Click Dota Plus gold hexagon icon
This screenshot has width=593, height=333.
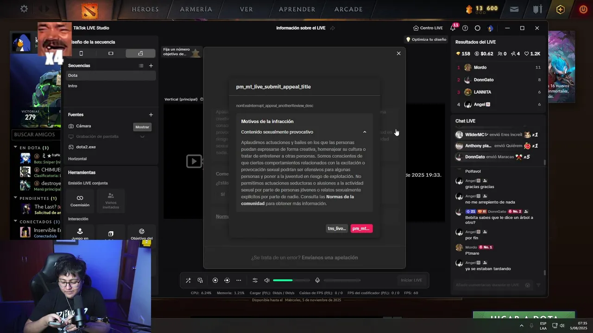point(561,9)
